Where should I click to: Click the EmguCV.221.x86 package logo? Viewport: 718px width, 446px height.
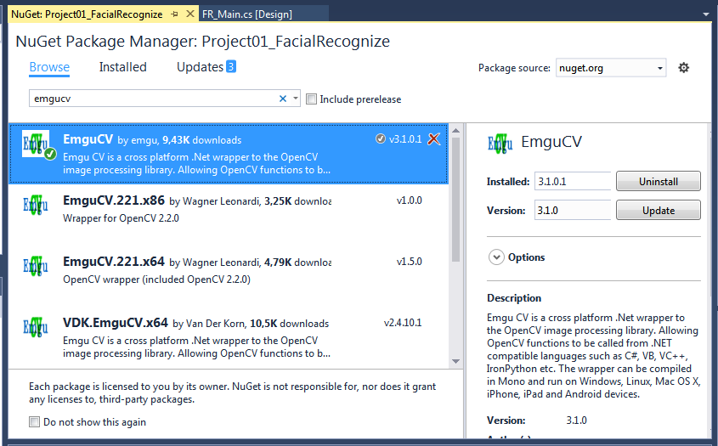pyautogui.click(x=36, y=205)
